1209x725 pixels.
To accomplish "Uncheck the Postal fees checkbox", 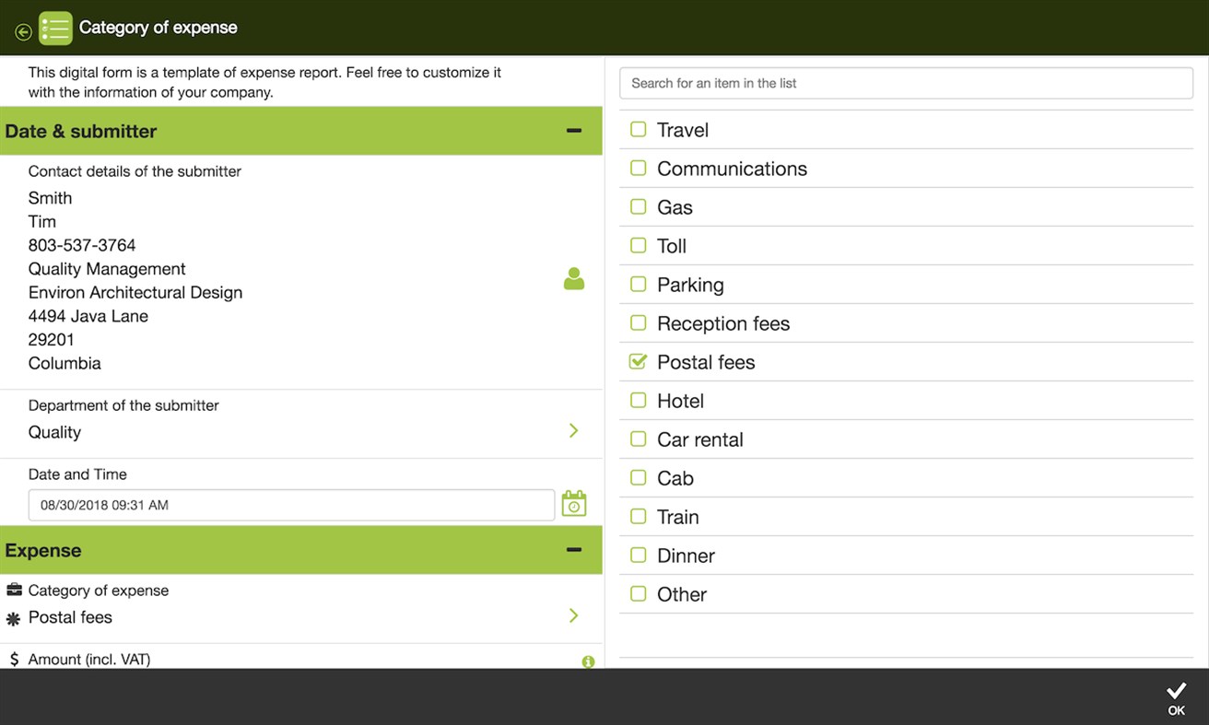I will pos(638,361).
